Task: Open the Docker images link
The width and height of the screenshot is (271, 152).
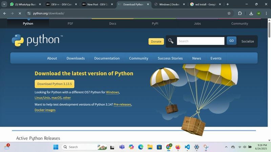Action: point(45,110)
